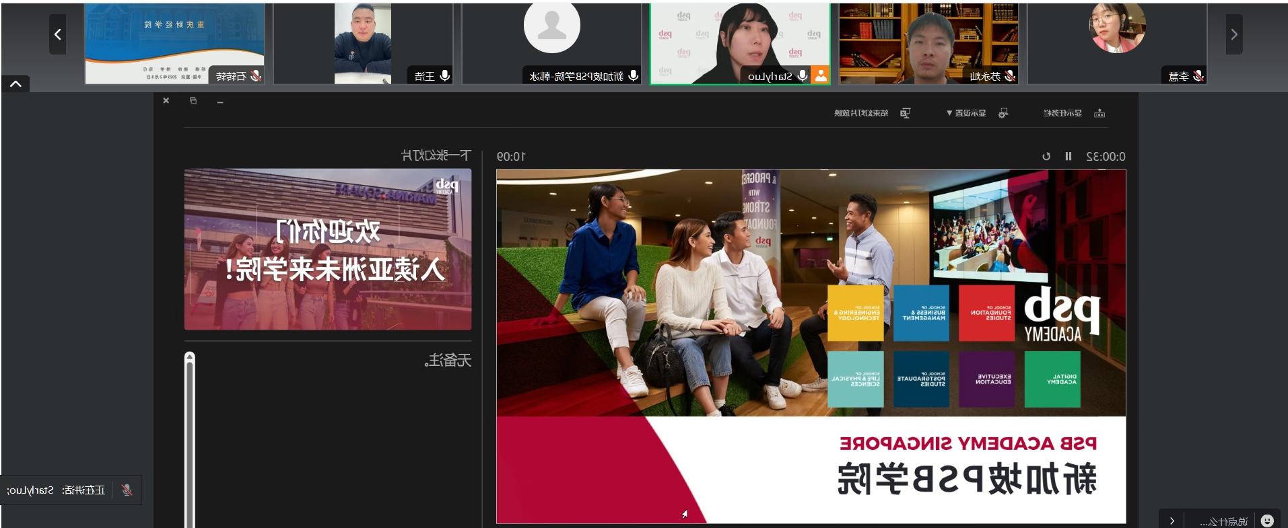Click the display settings monitor icon
The image size is (1288, 528).
coord(1003,113)
